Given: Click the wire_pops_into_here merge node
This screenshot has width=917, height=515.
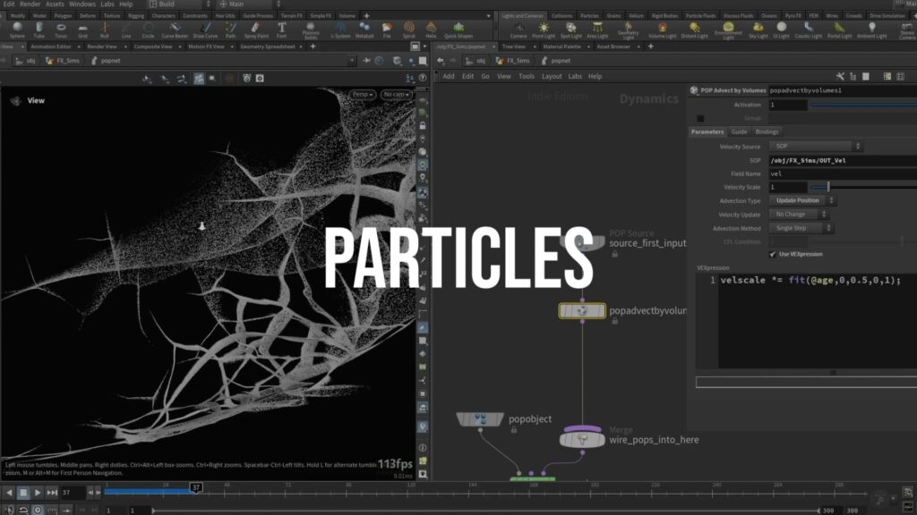Looking at the screenshot, I should pyautogui.click(x=582, y=439).
